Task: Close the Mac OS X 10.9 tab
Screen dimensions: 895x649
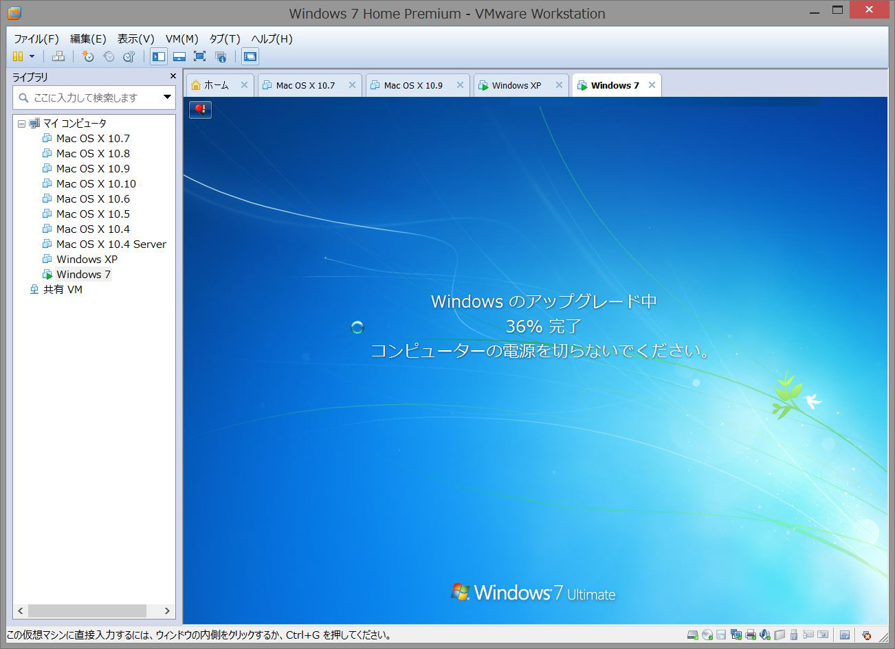Action: pos(460,85)
